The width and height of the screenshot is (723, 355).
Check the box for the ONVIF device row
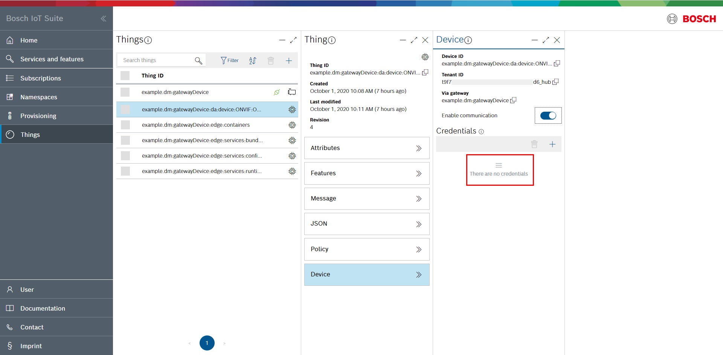[125, 109]
